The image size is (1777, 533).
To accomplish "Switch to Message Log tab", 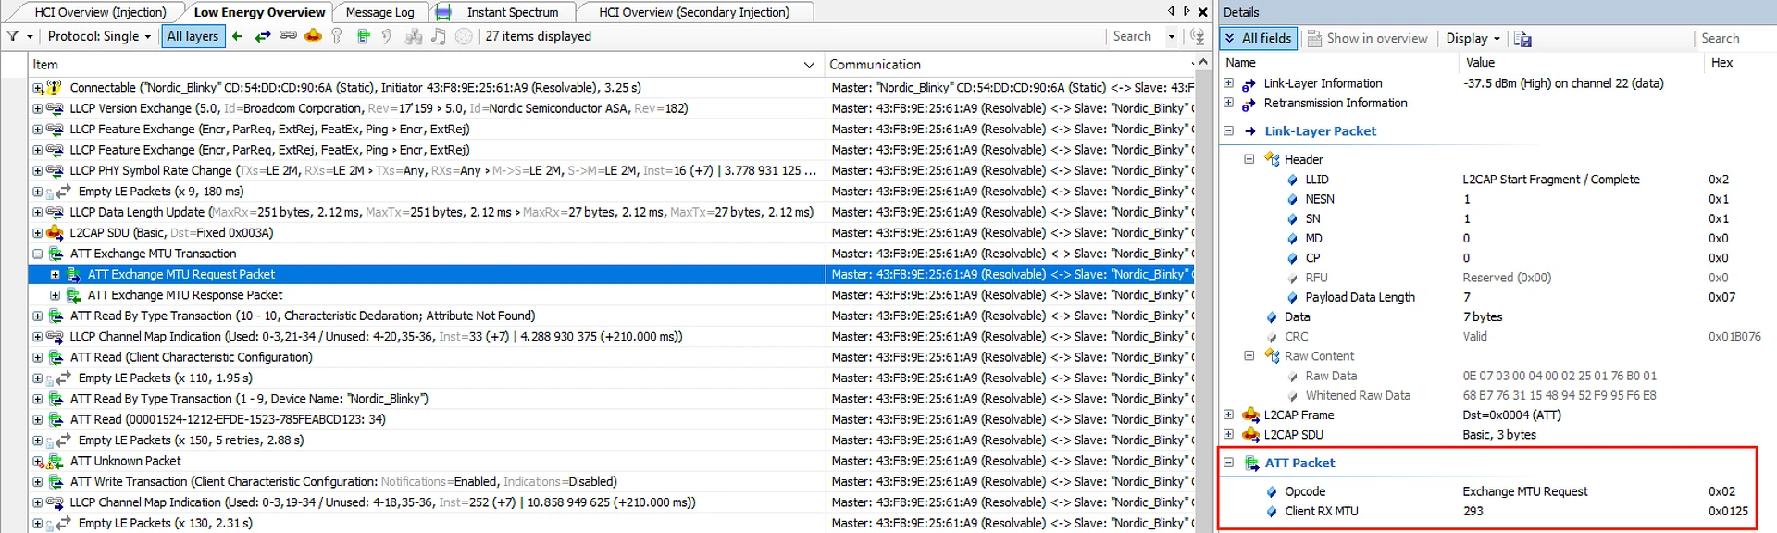I will point(379,12).
